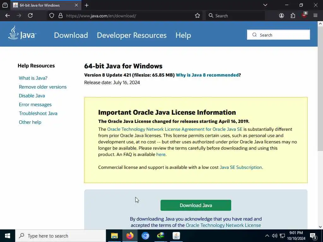This screenshot has height=242, width=323.
Task: Open the extensions puzzle icon
Action: point(293,16)
